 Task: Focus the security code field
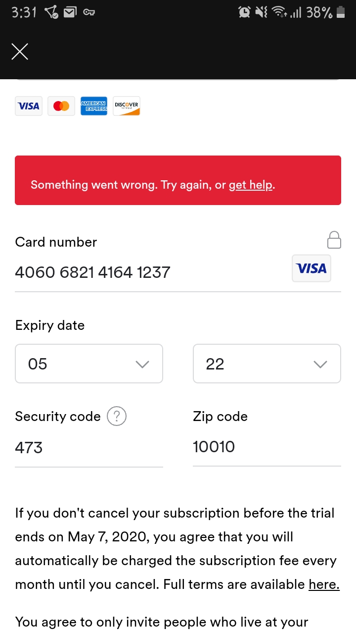click(89, 448)
